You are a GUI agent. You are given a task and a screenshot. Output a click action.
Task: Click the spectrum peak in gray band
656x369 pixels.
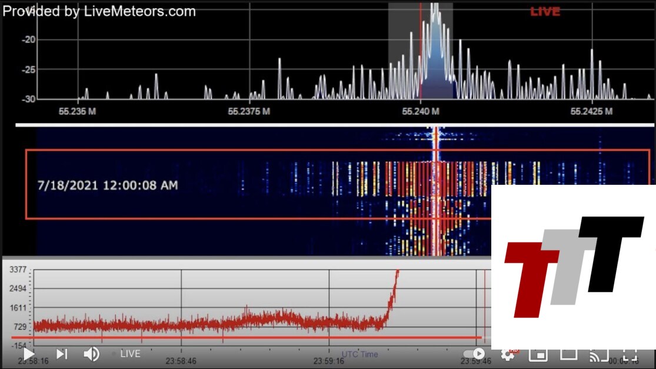435,35
